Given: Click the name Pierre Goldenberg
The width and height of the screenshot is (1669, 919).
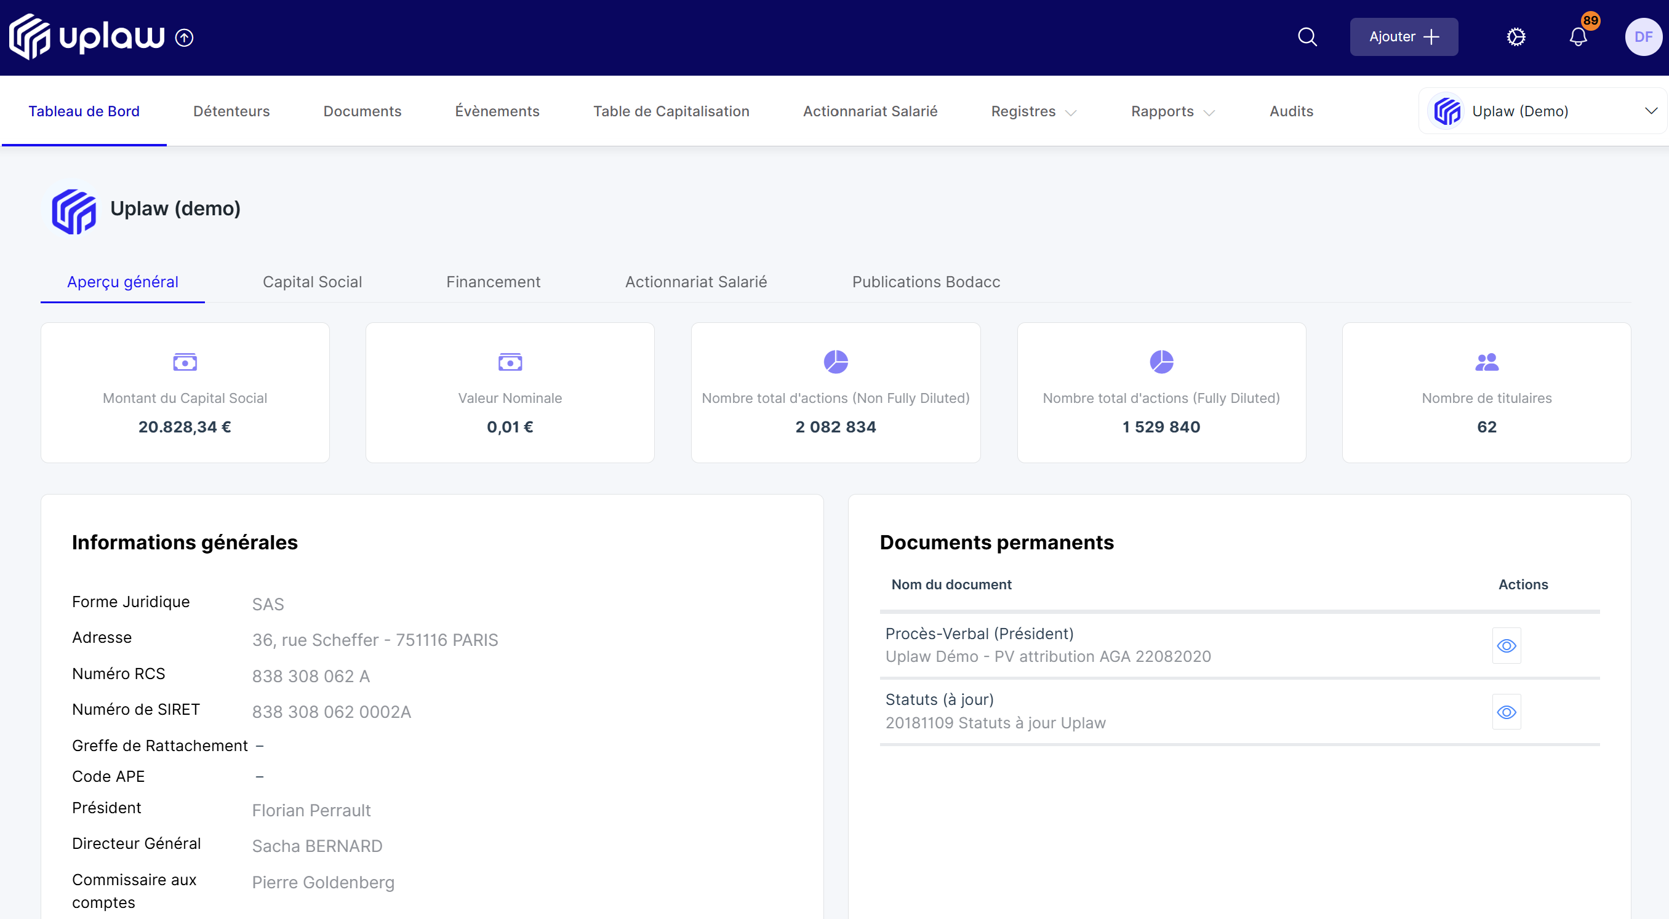Looking at the screenshot, I should click(322, 882).
